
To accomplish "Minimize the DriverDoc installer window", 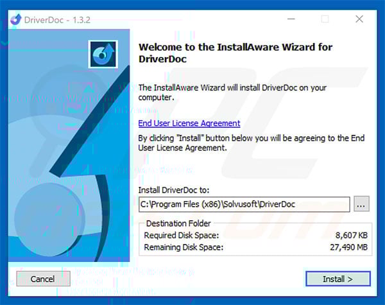I will tap(291, 19).
